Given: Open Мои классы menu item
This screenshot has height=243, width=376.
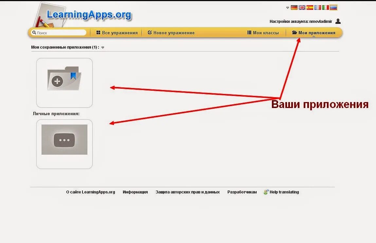Looking at the screenshot, I should point(263,33).
